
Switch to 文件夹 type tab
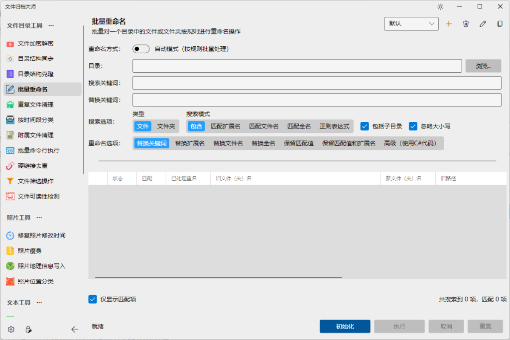point(167,126)
